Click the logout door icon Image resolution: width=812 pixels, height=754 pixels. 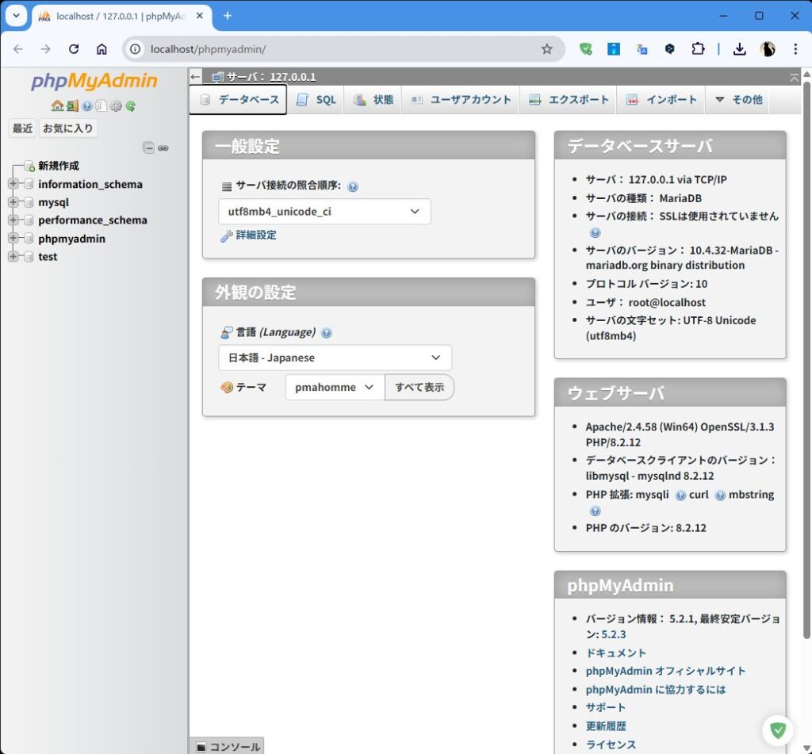click(72, 105)
